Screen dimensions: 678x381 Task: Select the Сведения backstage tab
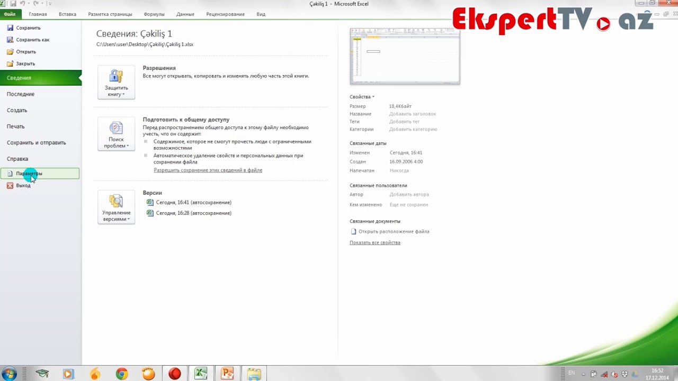pyautogui.click(x=41, y=78)
